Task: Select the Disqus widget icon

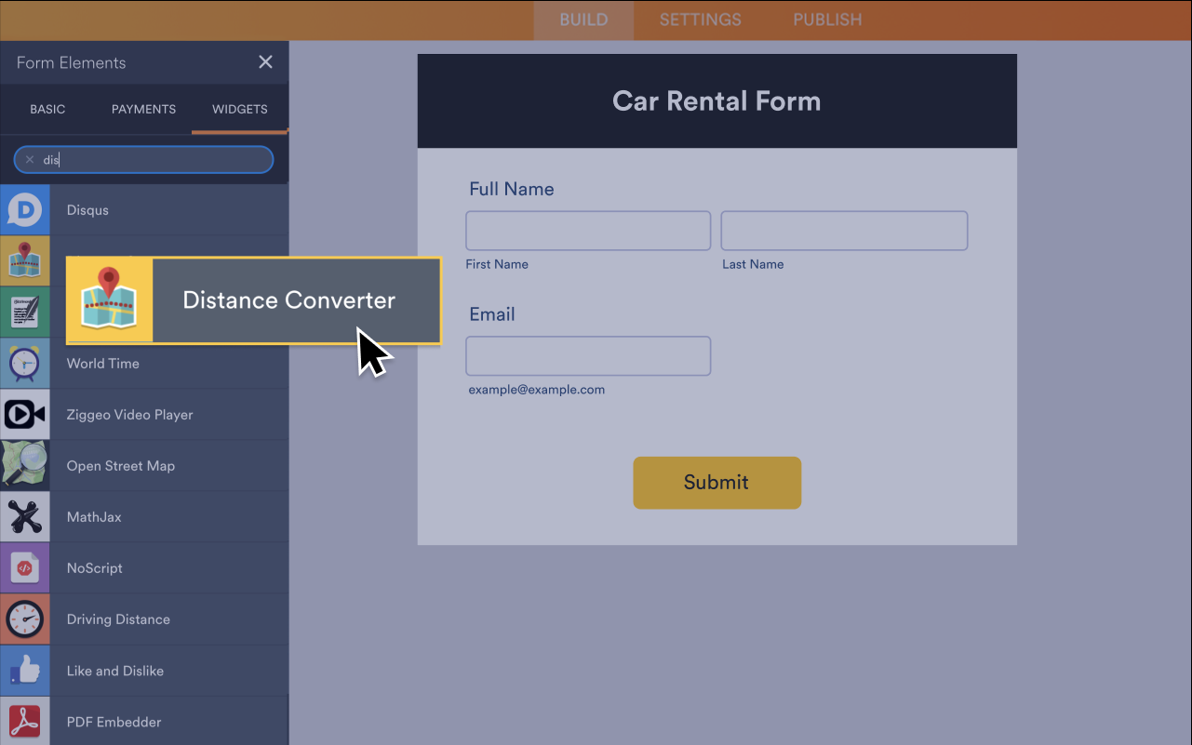Action: 23,209
